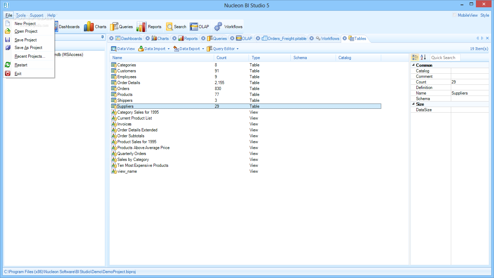The height and width of the screenshot is (278, 494).
Task: Close the Dashboards tab
Action: click(x=111, y=39)
